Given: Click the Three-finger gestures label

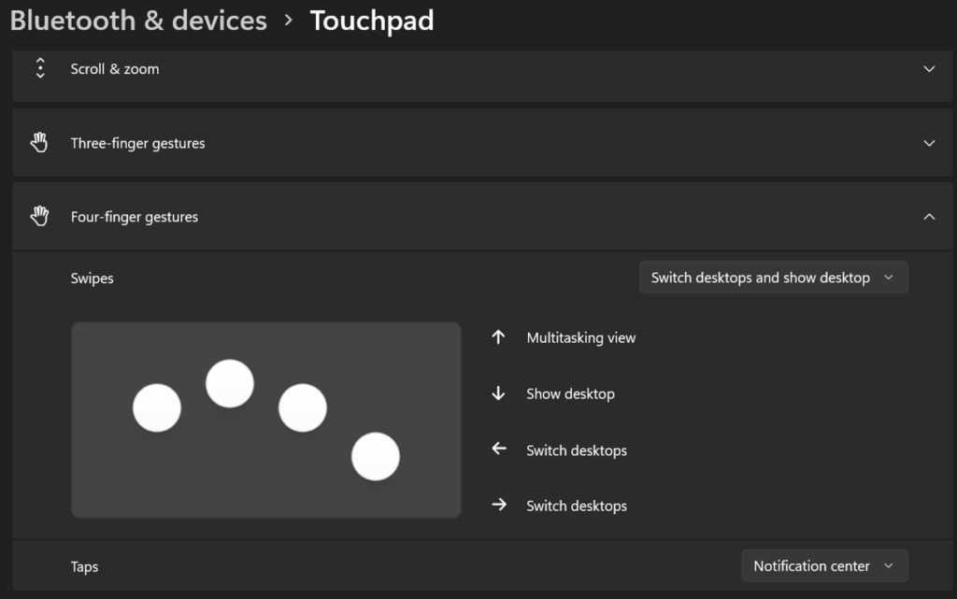Looking at the screenshot, I should click(x=138, y=143).
